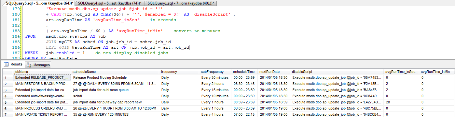Place cursor on the CAST line 180
This screenshot has height=117, width=455.
click(x=140, y=14)
